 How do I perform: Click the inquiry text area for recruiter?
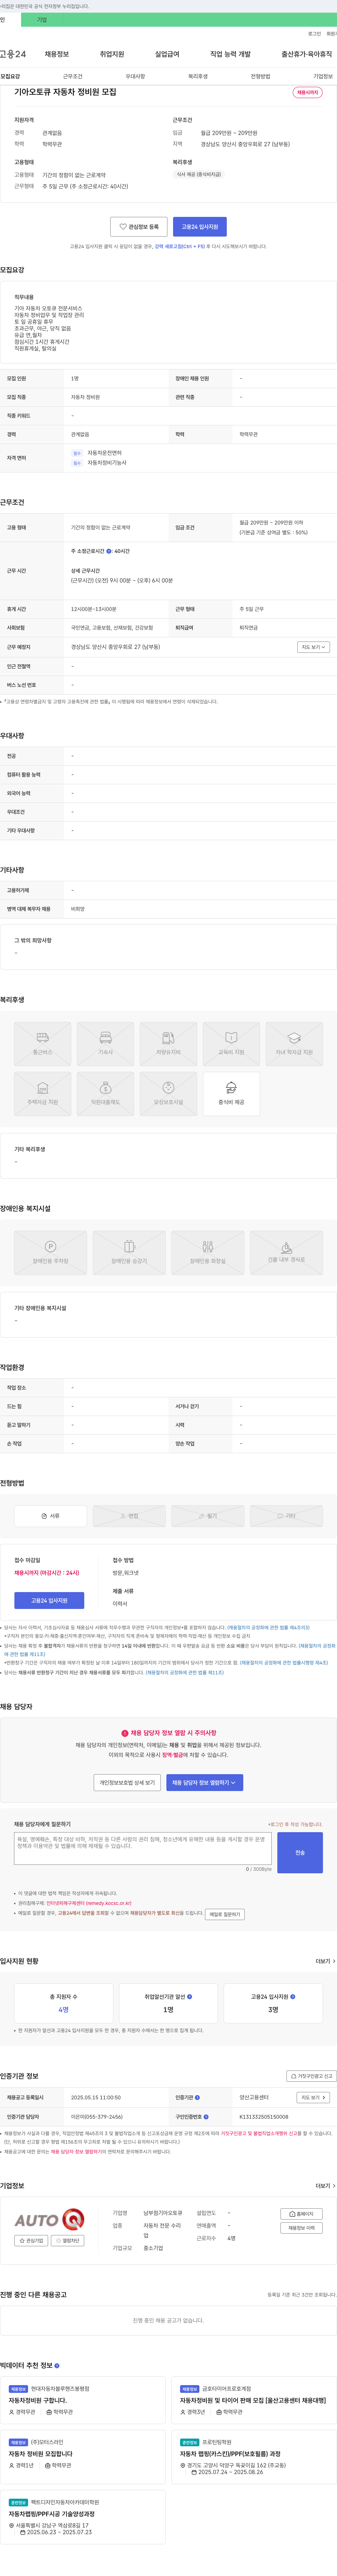click(143, 1848)
